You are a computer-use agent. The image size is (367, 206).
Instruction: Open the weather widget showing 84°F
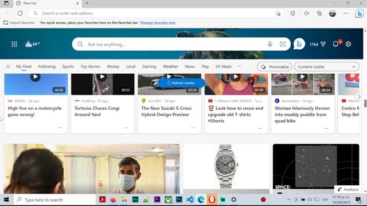32,44
